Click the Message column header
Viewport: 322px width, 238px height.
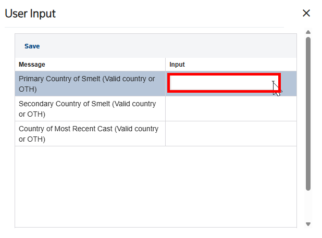[x=32, y=65]
